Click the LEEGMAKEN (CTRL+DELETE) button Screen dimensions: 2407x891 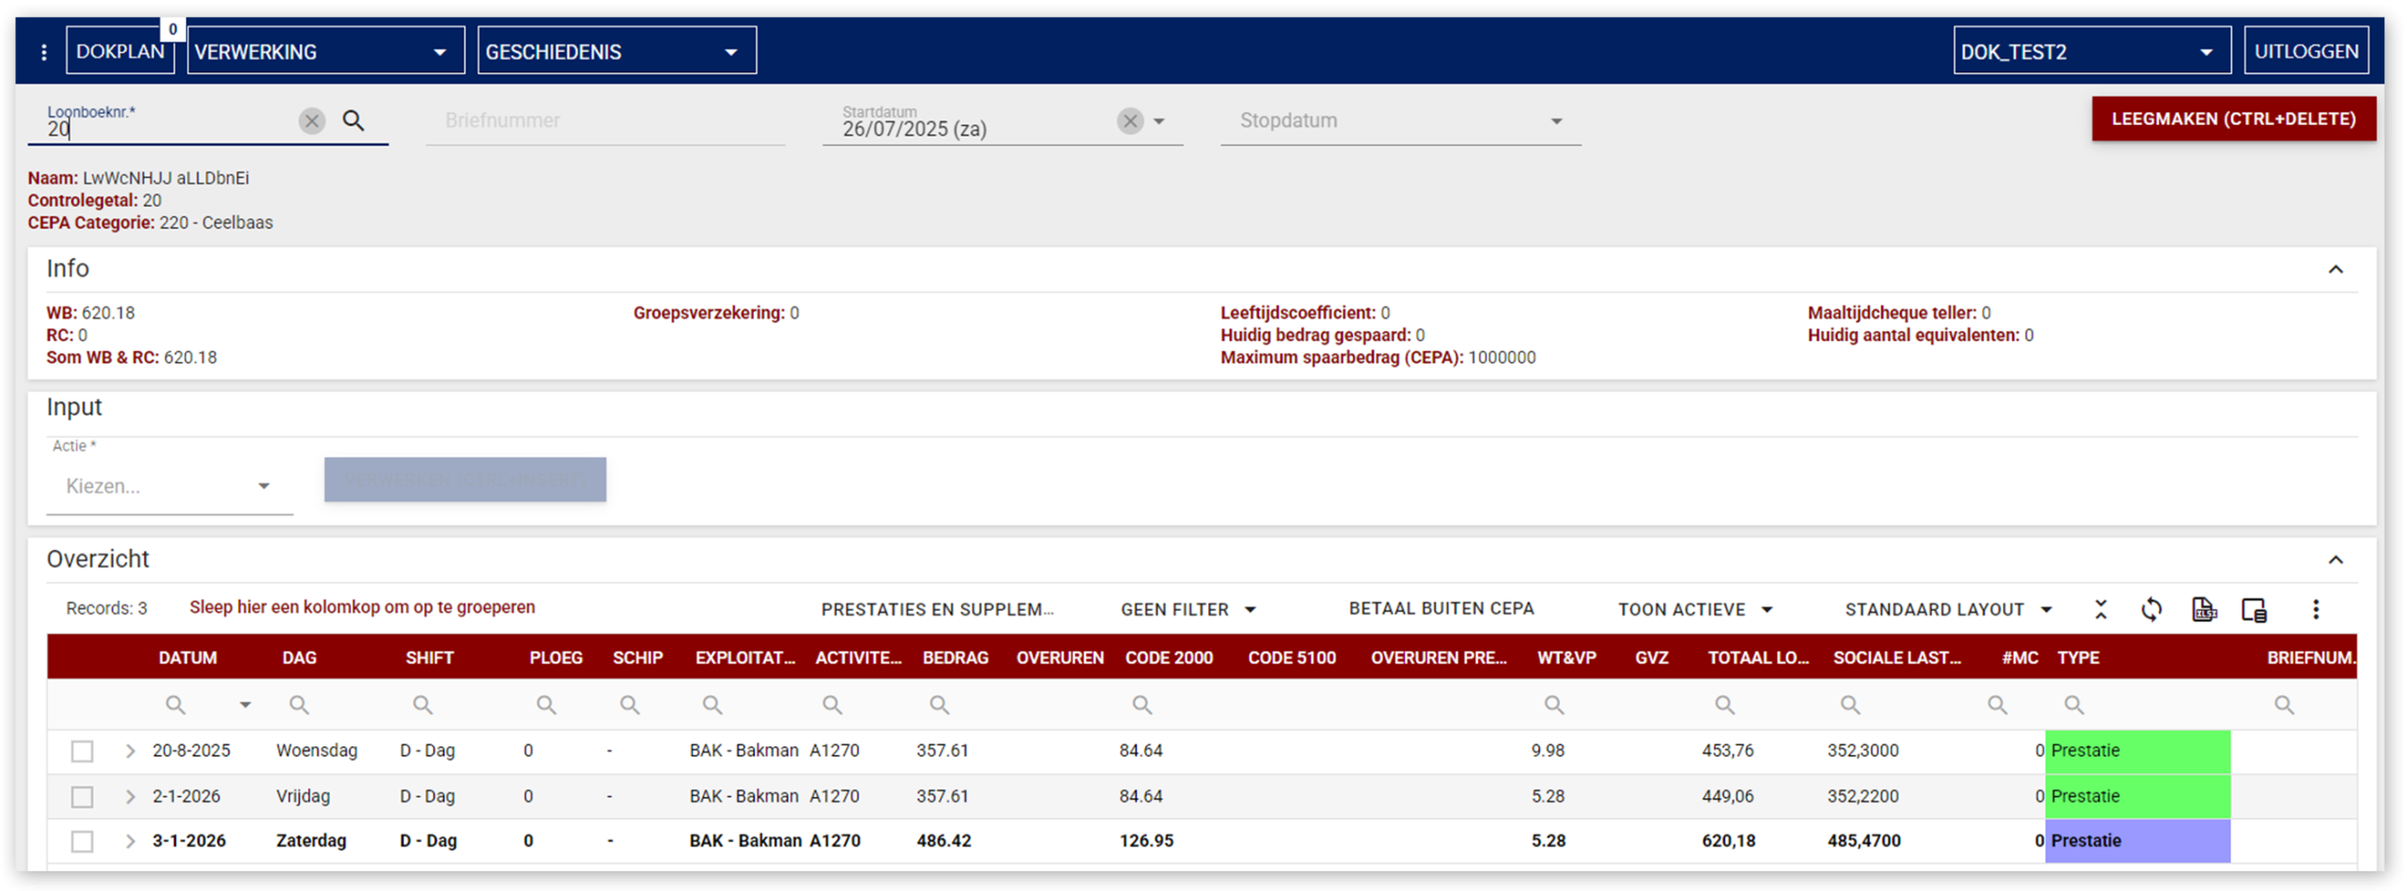point(2233,119)
